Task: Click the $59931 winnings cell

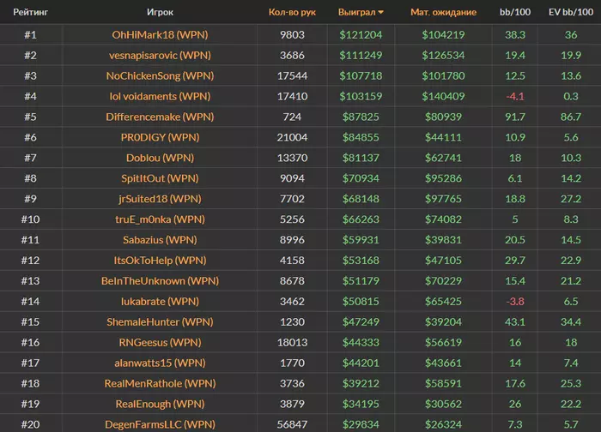Action: (x=361, y=240)
